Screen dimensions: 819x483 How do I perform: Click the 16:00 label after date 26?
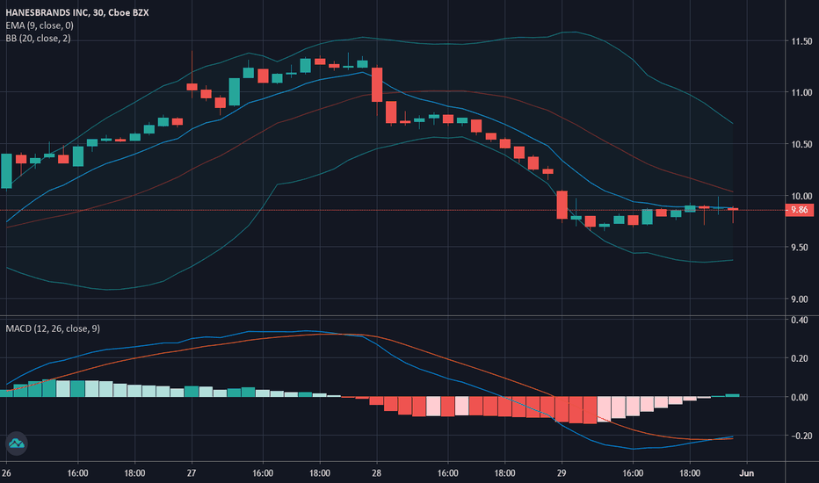click(78, 473)
